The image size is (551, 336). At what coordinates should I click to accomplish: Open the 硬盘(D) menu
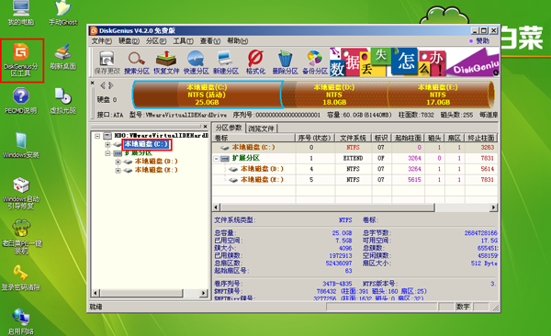tap(129, 41)
